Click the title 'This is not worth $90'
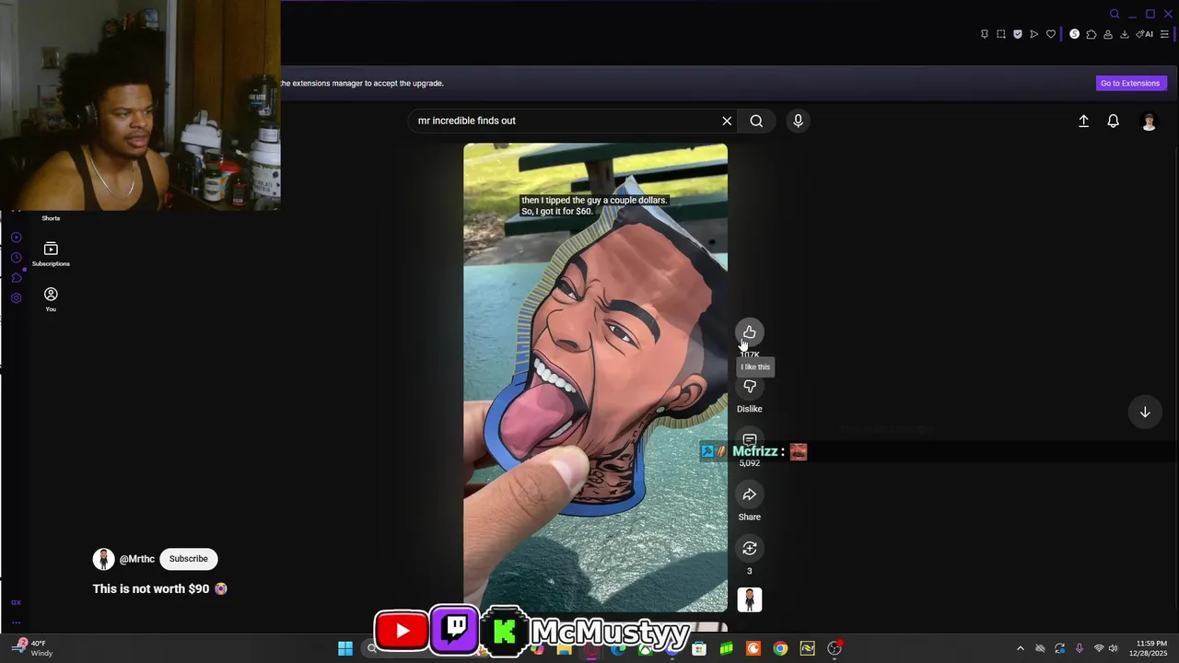 coord(151,588)
